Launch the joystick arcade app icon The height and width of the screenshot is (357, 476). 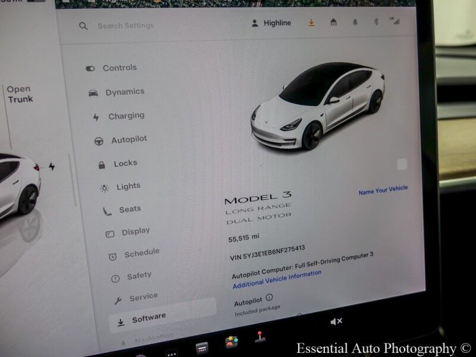point(260,337)
